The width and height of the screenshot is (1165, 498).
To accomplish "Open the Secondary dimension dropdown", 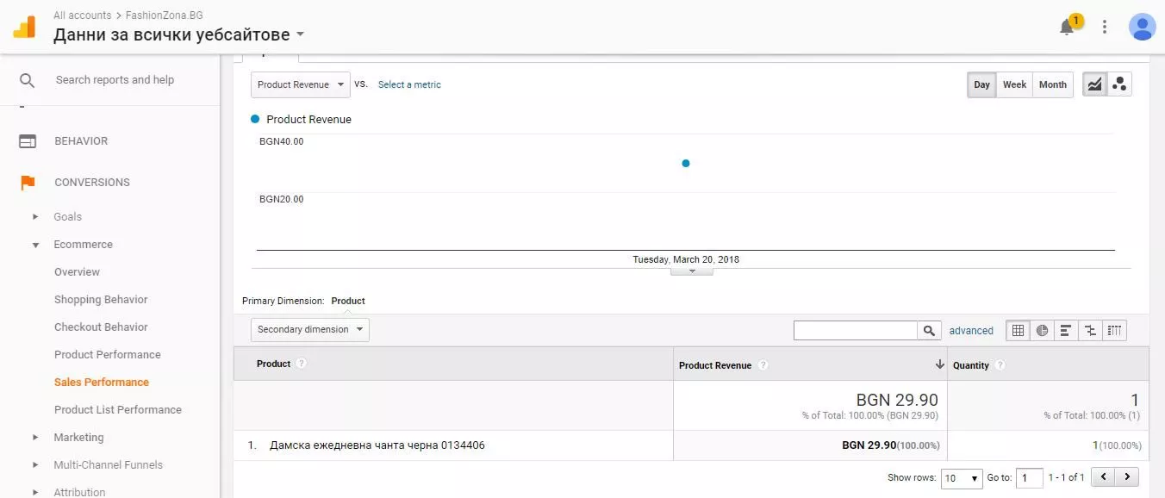I will [310, 329].
